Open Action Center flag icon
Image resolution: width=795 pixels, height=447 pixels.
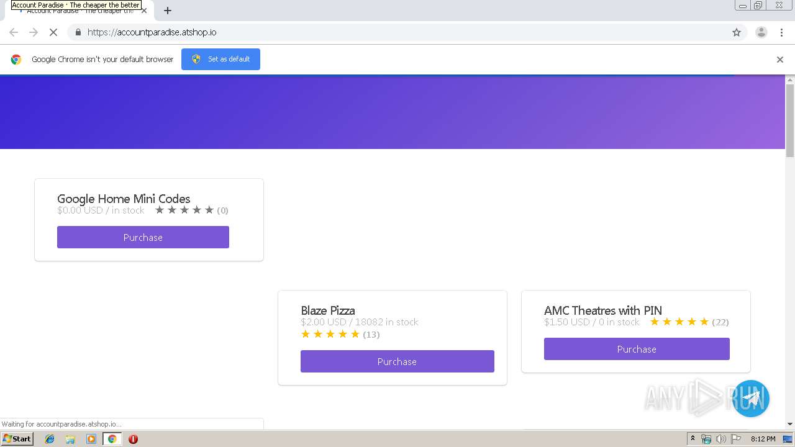(x=736, y=439)
